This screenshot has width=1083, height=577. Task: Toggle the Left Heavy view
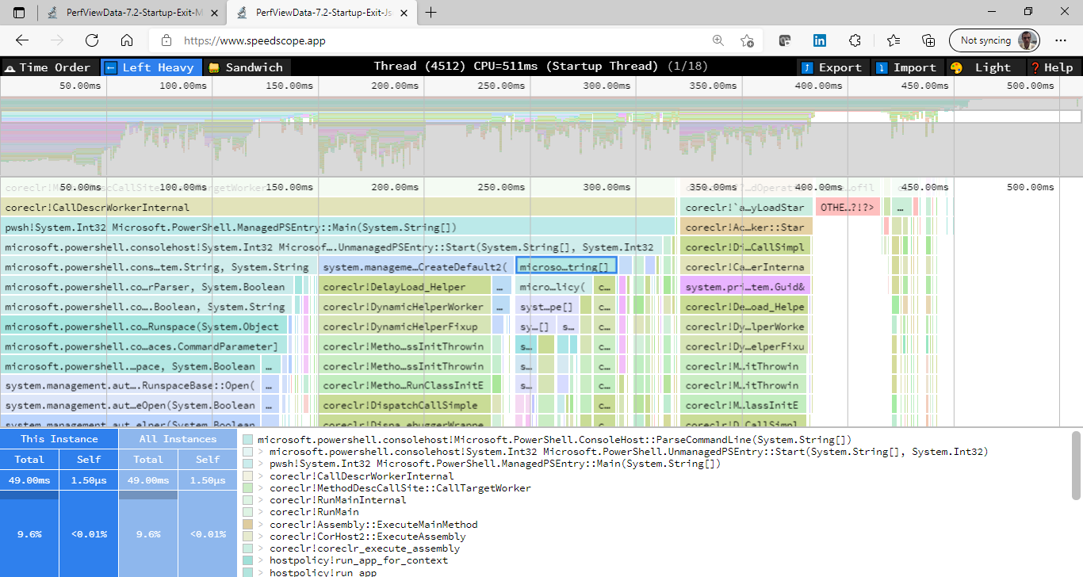click(151, 67)
